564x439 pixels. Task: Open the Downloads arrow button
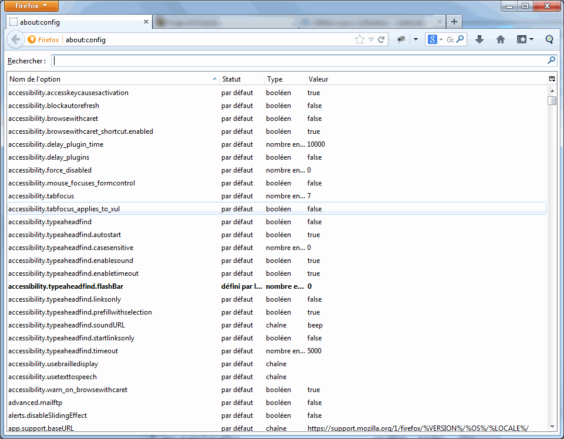tap(479, 39)
